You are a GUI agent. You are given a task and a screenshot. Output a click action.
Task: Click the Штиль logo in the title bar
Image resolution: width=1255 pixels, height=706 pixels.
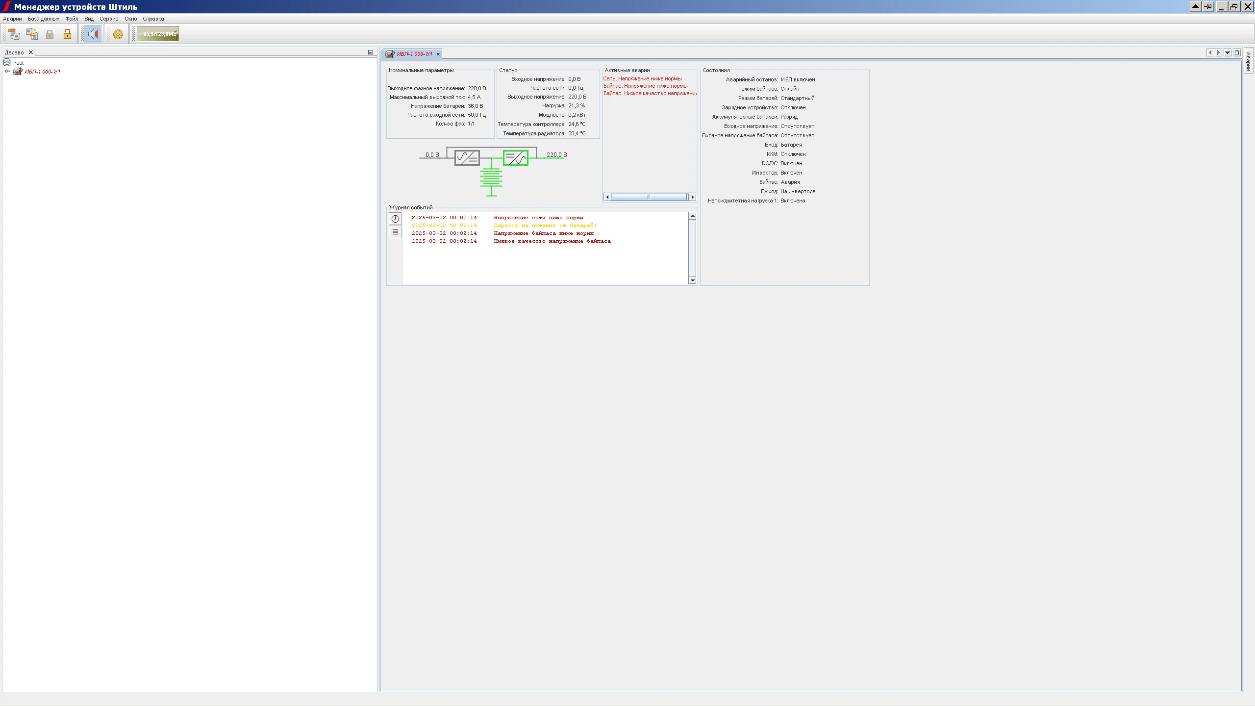click(x=6, y=6)
